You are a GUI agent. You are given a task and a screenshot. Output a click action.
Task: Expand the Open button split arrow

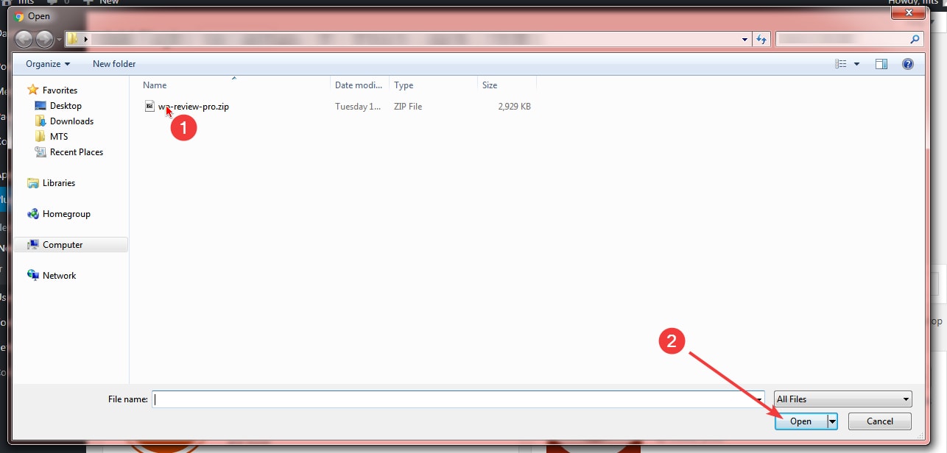pyautogui.click(x=832, y=421)
